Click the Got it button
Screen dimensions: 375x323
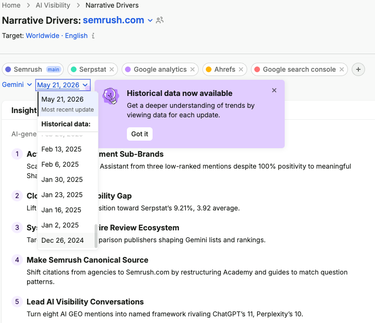(x=140, y=134)
